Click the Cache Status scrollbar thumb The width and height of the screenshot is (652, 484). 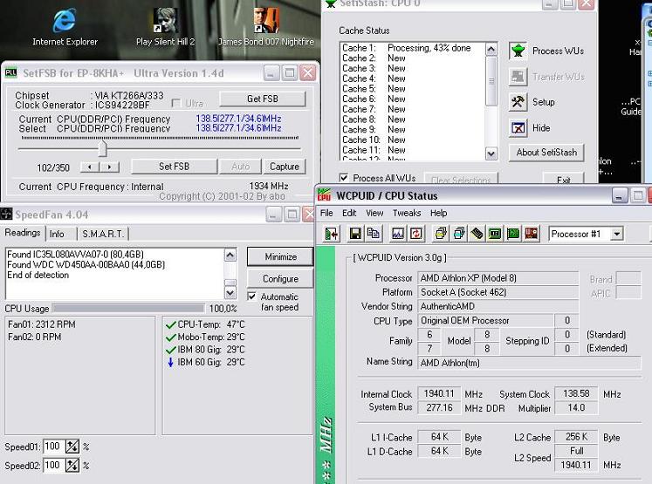click(491, 81)
